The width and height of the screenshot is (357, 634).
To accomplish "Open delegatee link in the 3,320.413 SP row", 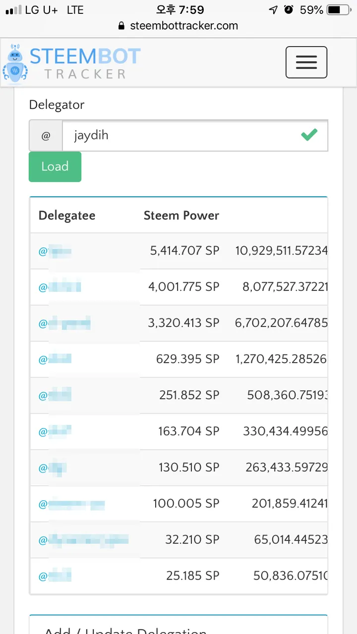I will [64, 323].
